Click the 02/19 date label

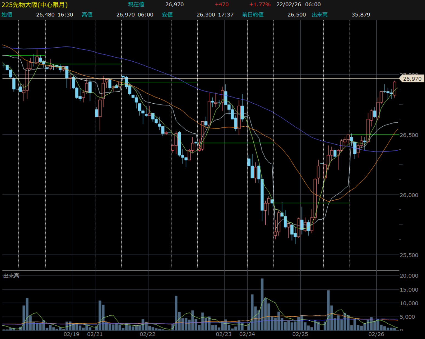[x=72, y=334]
